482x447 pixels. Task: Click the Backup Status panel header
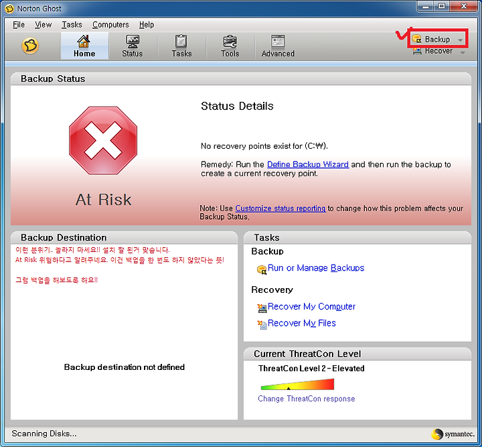241,79
